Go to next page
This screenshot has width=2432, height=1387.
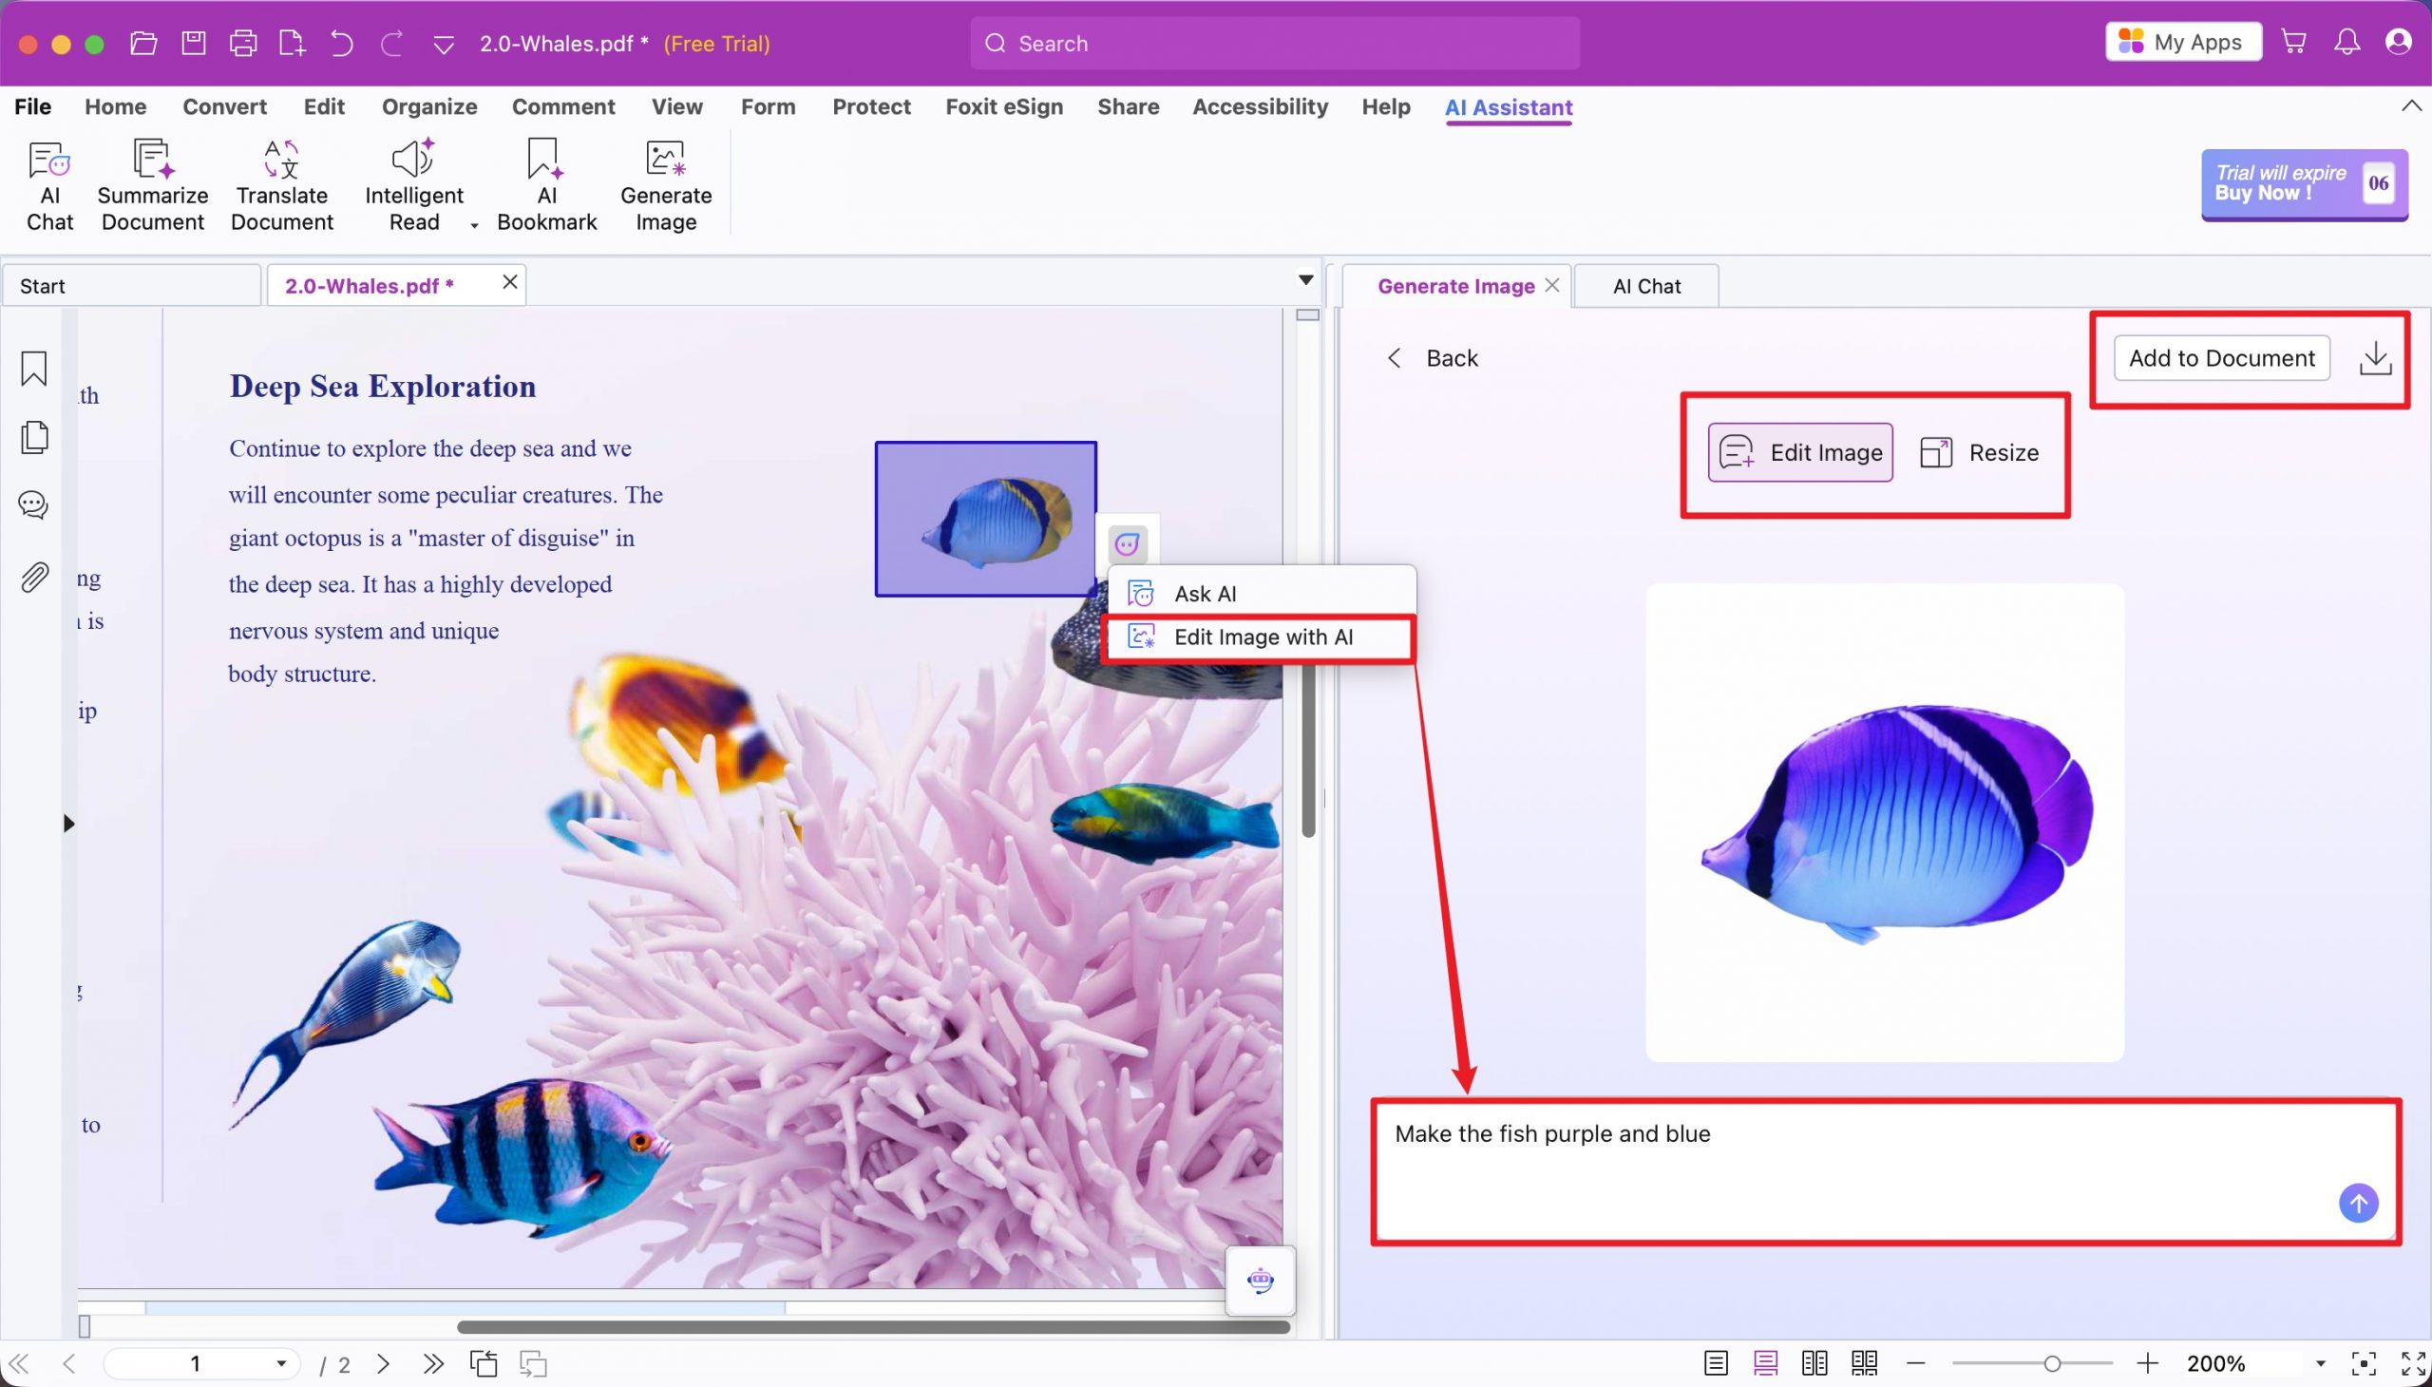tap(383, 1363)
